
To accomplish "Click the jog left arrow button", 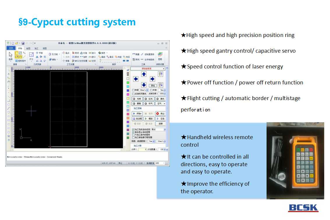I will 136,79.
